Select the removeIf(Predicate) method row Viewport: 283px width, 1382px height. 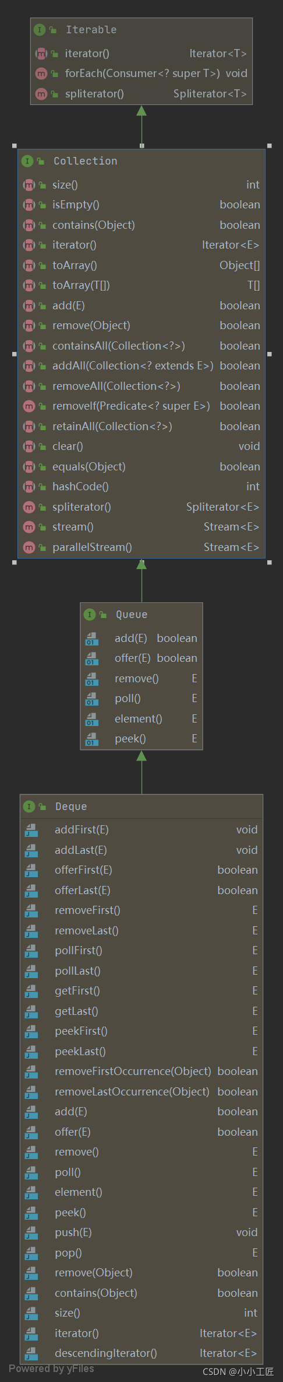pyautogui.click(x=141, y=406)
